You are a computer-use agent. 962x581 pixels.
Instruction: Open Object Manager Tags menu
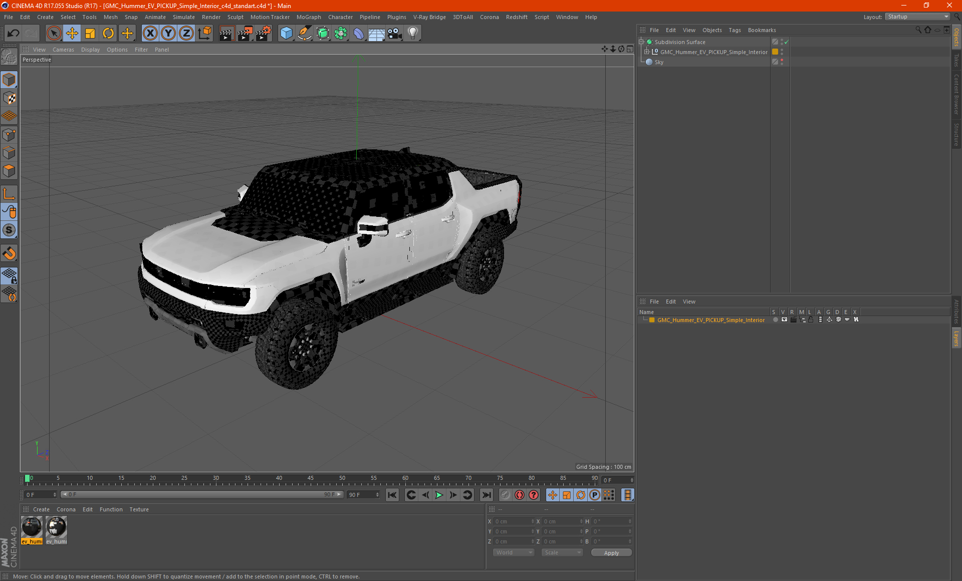(735, 30)
